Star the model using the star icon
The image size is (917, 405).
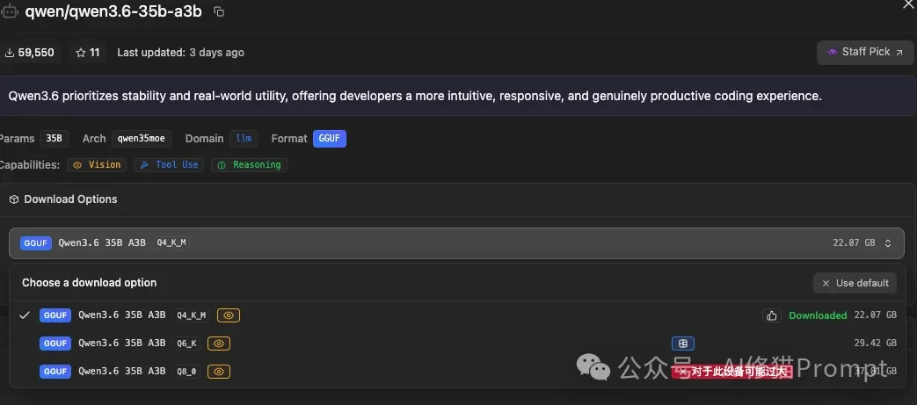click(81, 53)
